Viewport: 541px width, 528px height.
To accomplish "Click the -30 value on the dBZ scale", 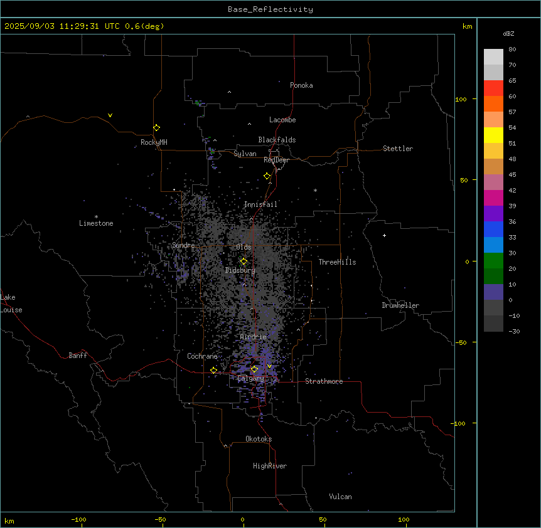I will click(514, 331).
